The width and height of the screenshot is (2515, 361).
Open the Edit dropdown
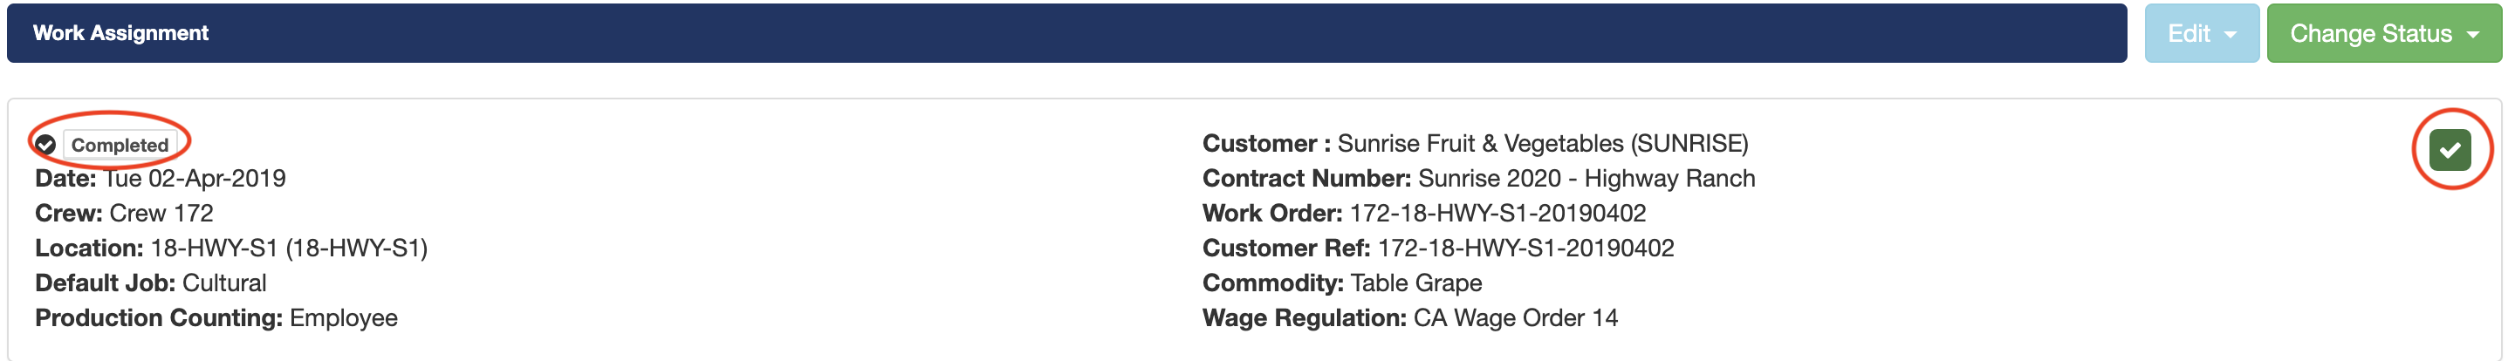tap(2201, 33)
